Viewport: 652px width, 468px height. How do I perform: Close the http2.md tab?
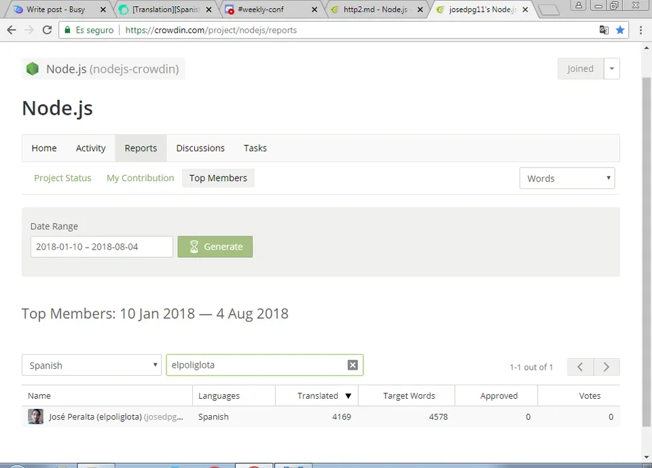pos(420,9)
